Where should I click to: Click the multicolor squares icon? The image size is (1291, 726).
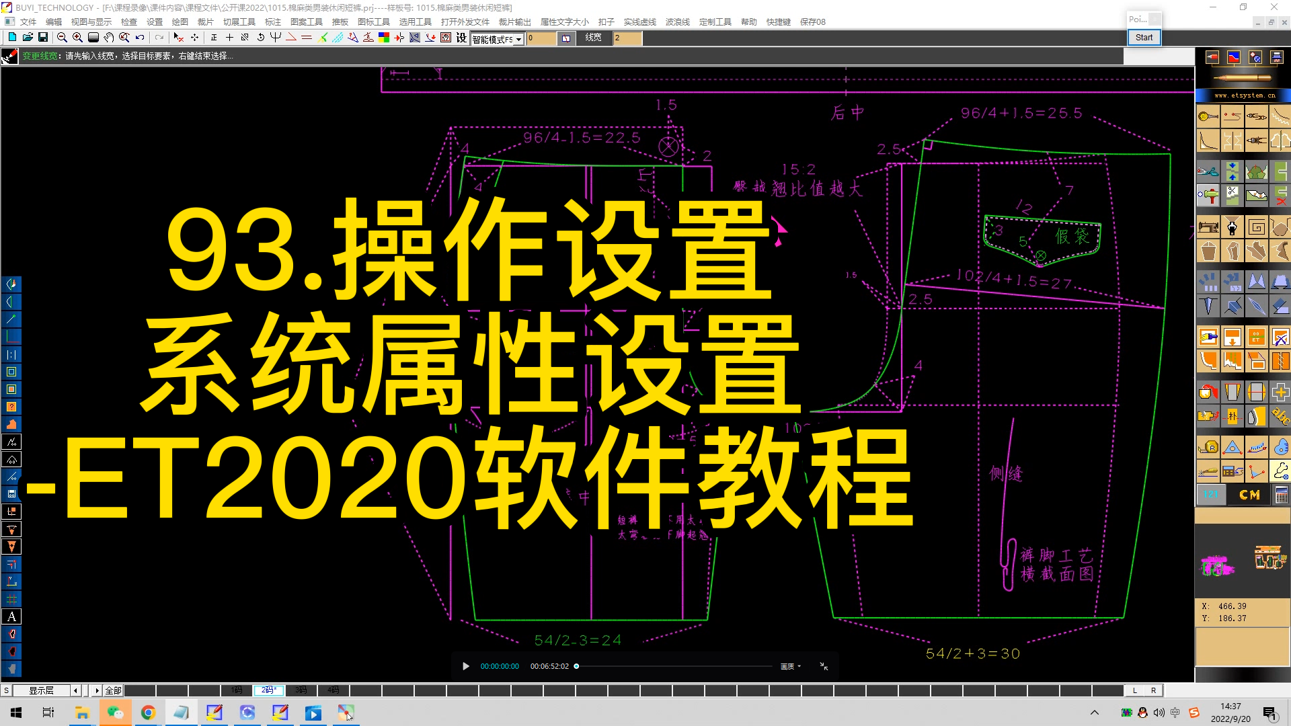point(384,38)
